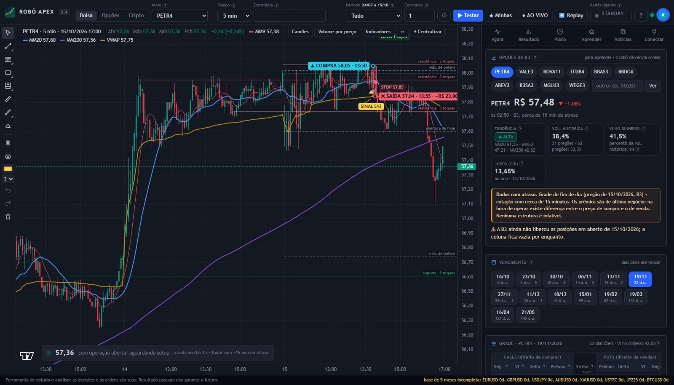This screenshot has width=674, height=385.
Task: Click the horizontal fit arrows button
Action: tap(402, 32)
